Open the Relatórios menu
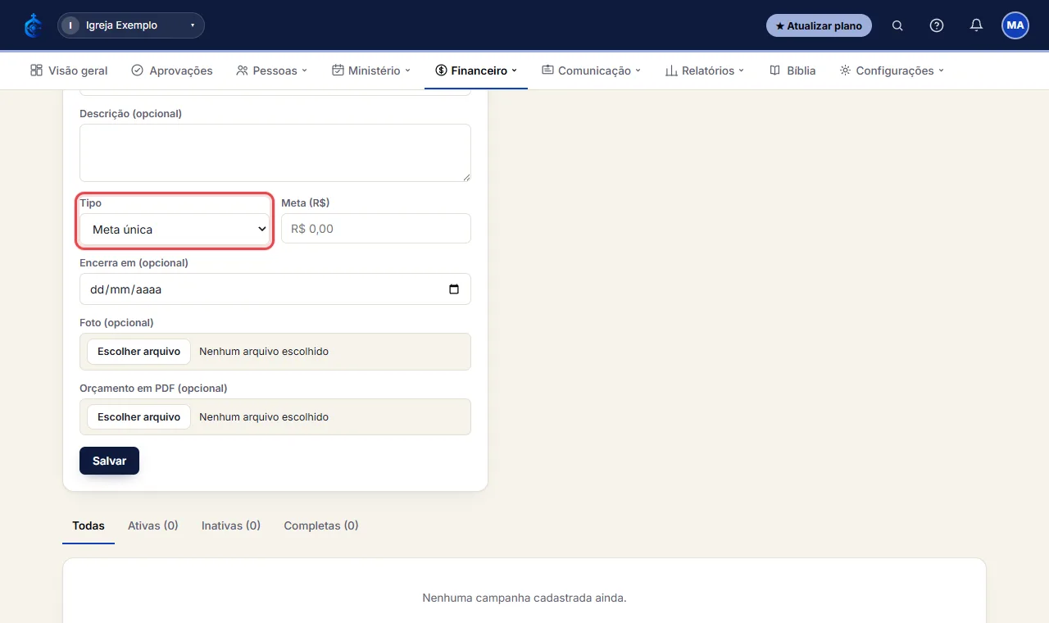 pos(705,70)
